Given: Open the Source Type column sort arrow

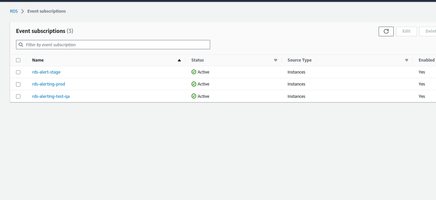Looking at the screenshot, I should tap(407, 60).
